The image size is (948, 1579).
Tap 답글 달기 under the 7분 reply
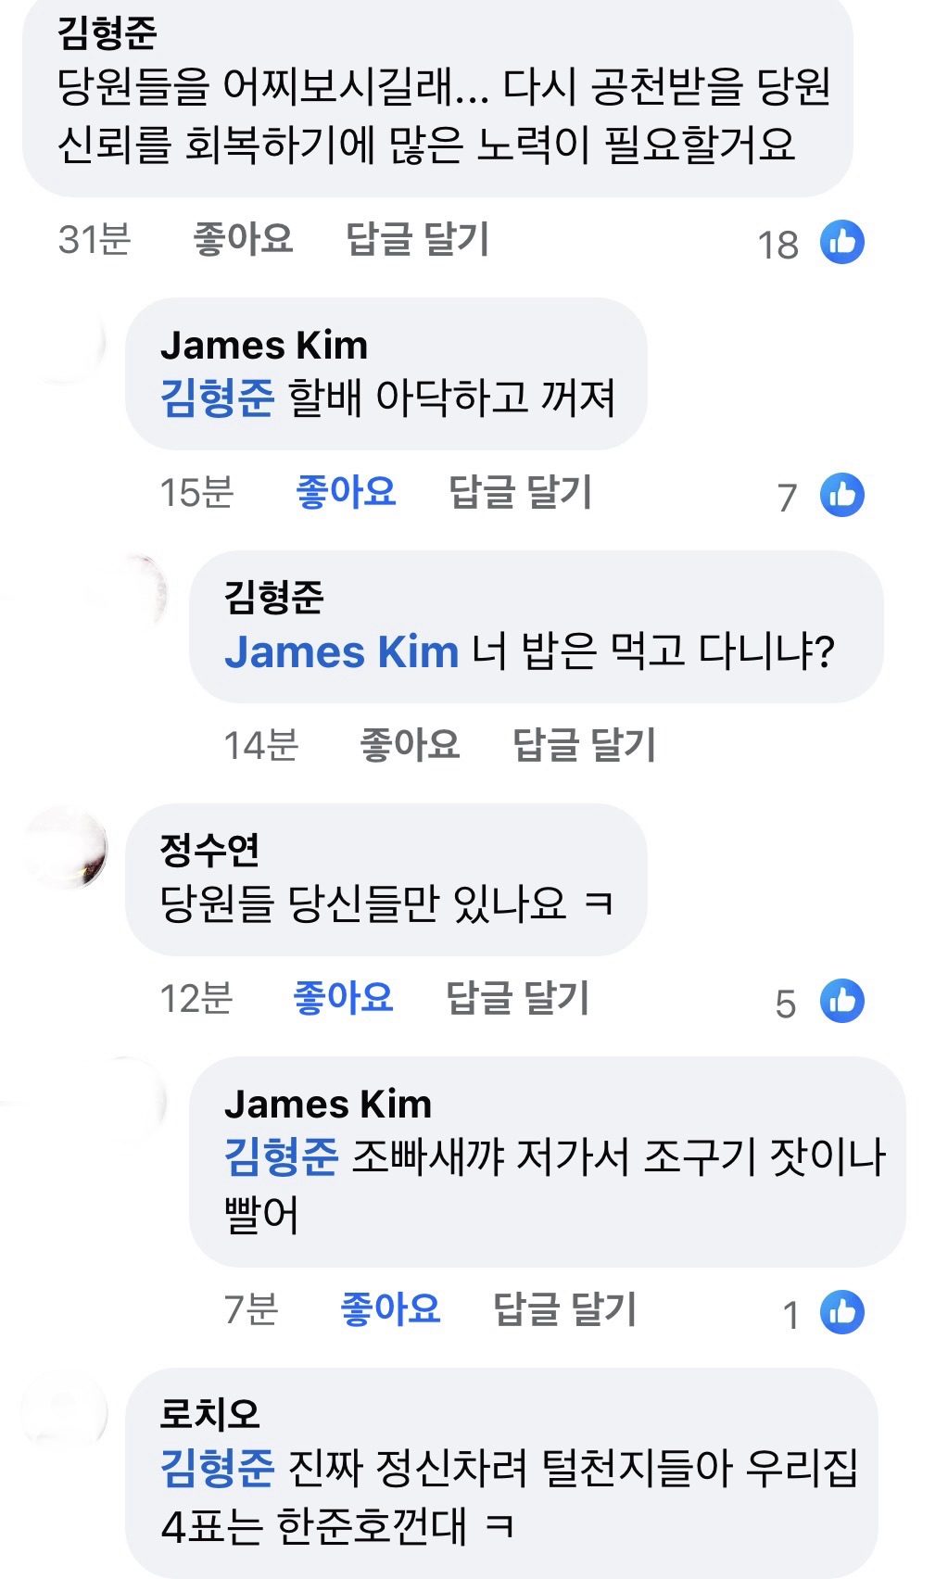click(x=564, y=1309)
